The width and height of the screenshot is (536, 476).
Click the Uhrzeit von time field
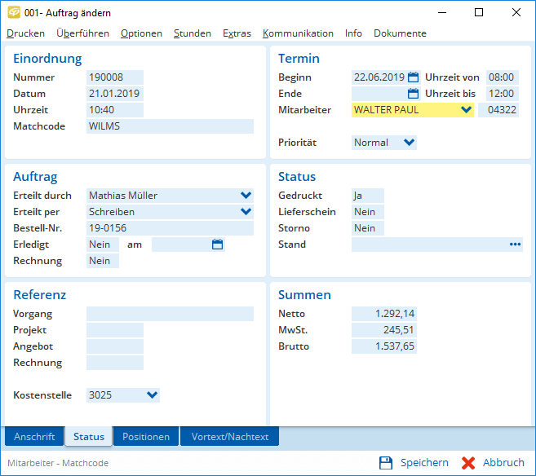[501, 77]
